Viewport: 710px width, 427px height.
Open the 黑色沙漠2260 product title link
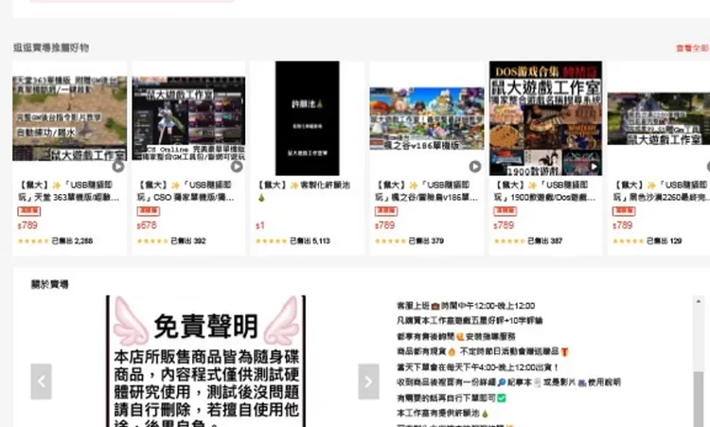661,191
